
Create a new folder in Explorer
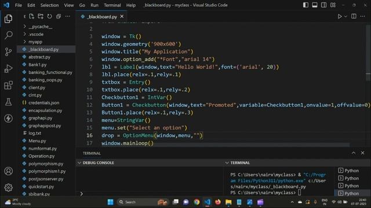(x=41, y=16)
